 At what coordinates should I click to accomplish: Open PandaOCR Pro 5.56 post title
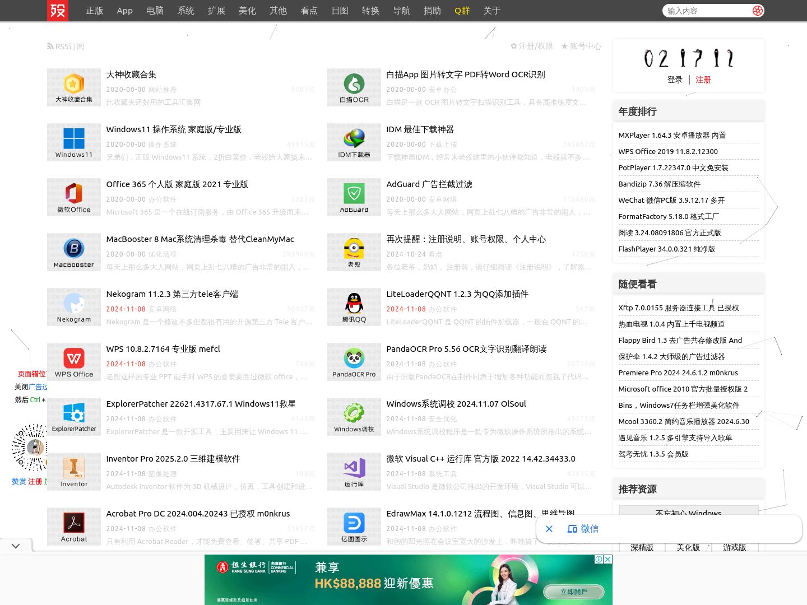(x=467, y=349)
